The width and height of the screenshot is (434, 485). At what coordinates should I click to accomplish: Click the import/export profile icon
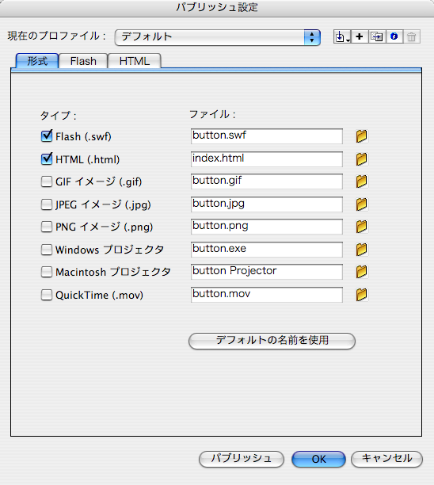coord(342,36)
